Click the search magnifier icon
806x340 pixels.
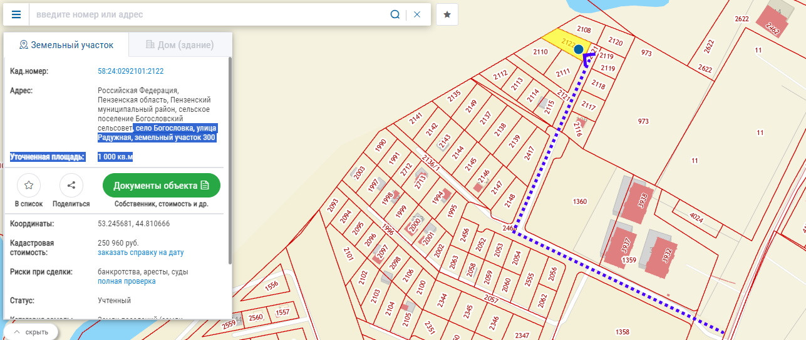[395, 14]
